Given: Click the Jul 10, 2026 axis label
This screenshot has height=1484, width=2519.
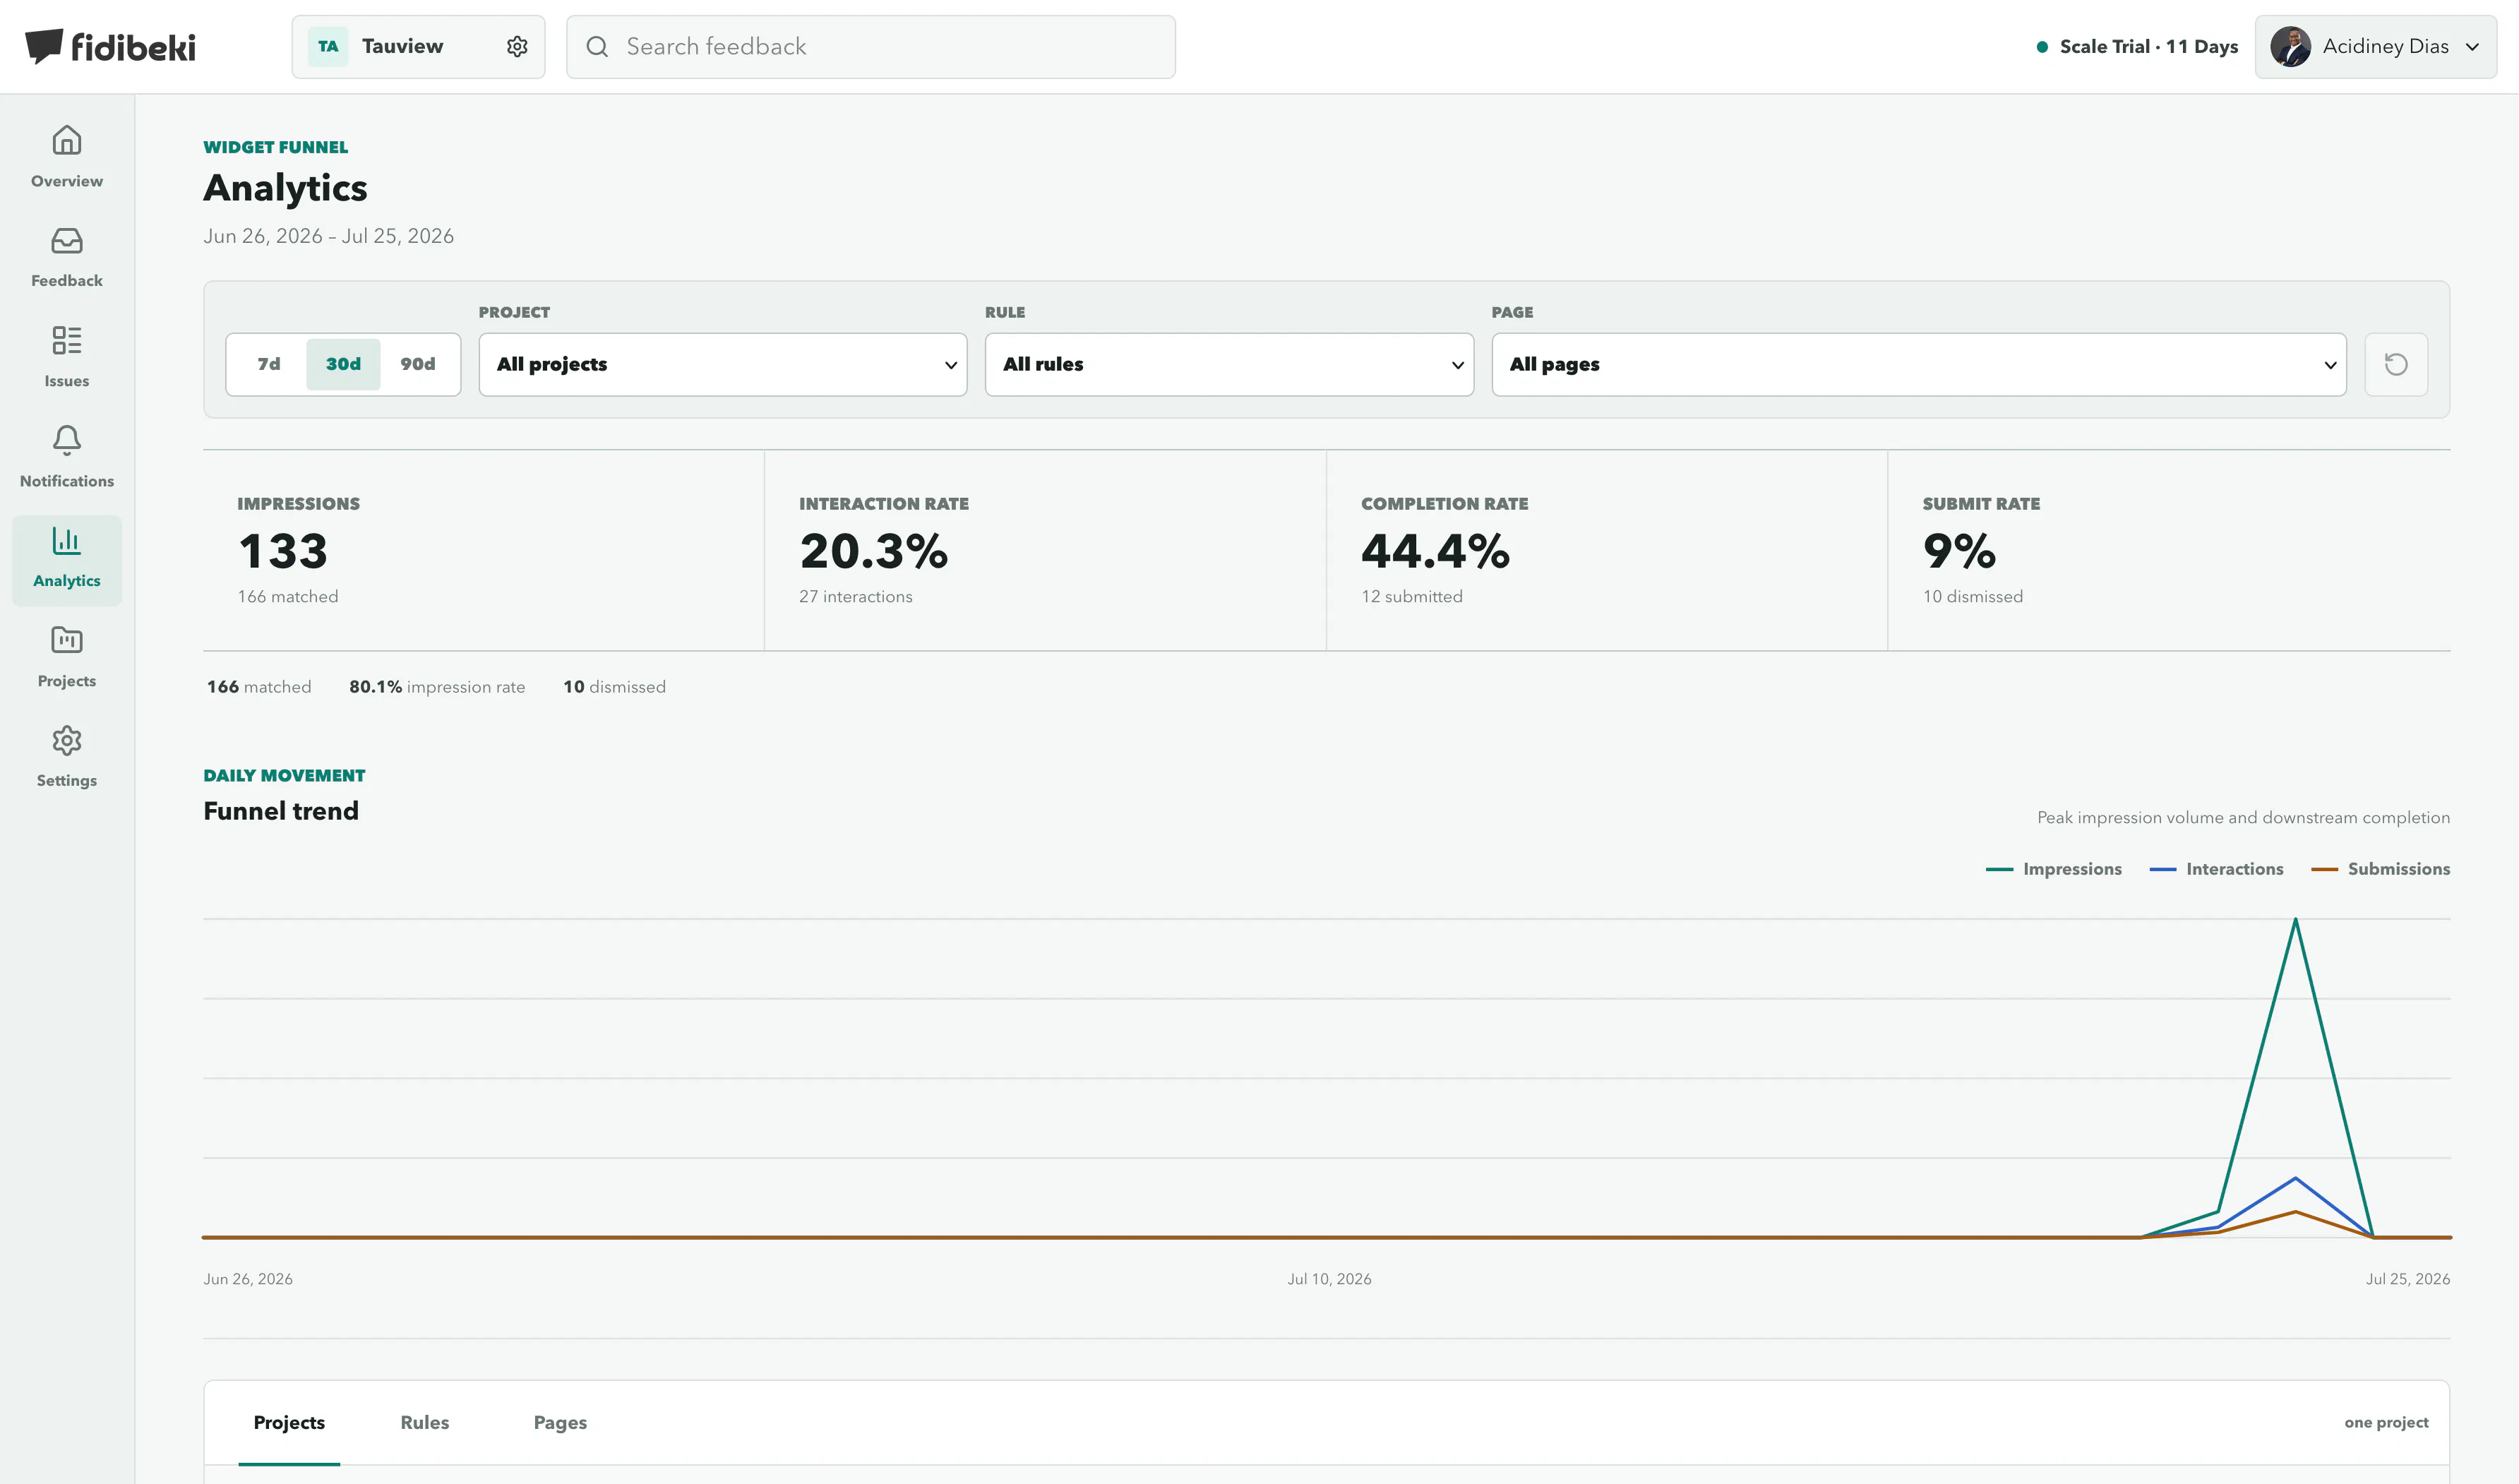Looking at the screenshot, I should coord(1329,1279).
